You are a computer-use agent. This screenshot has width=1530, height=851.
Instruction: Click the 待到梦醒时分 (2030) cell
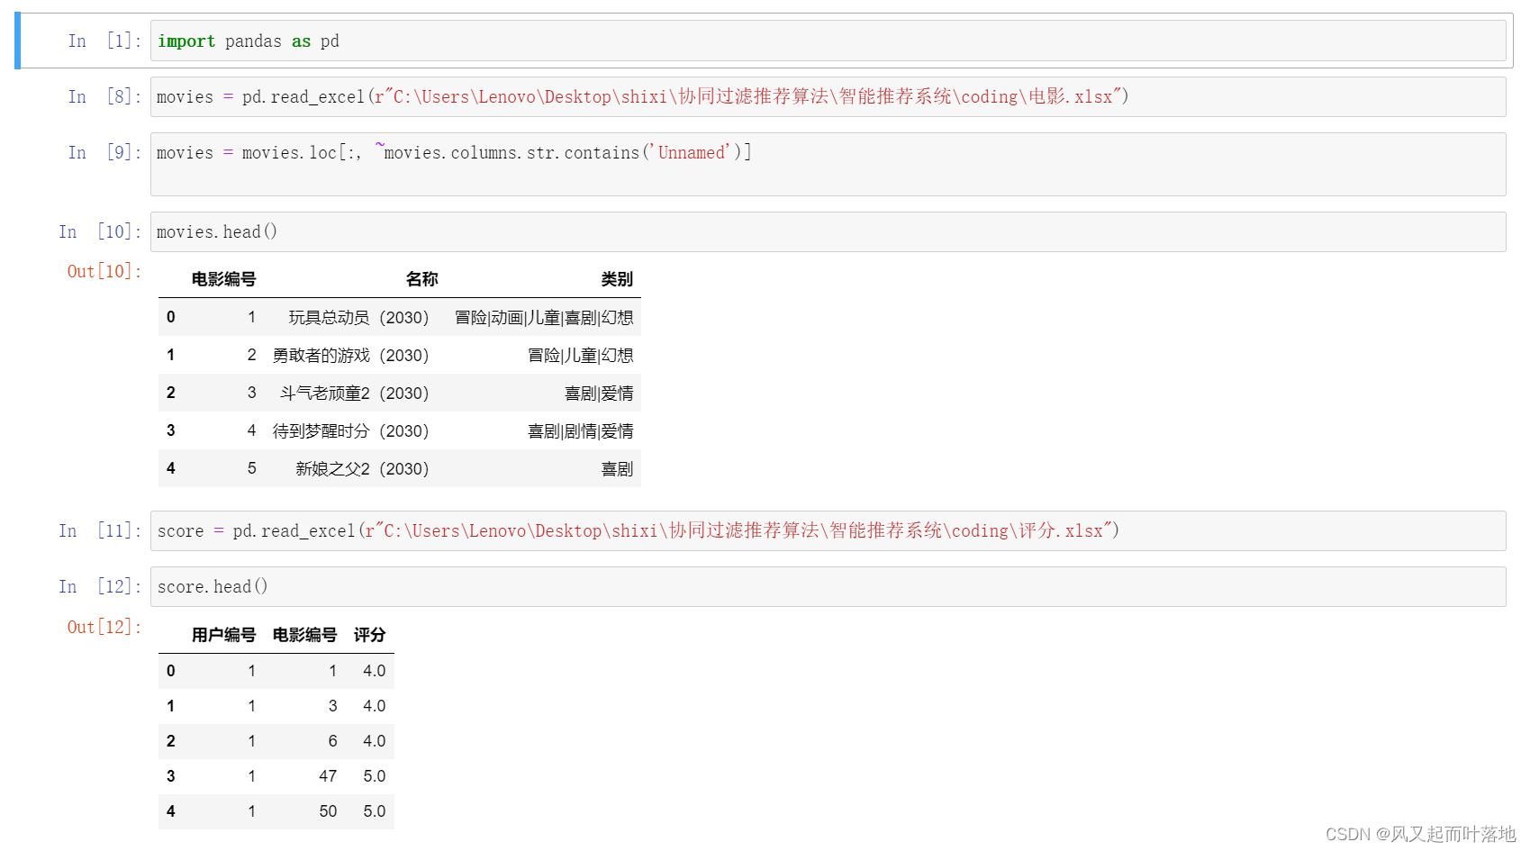[x=350, y=430]
